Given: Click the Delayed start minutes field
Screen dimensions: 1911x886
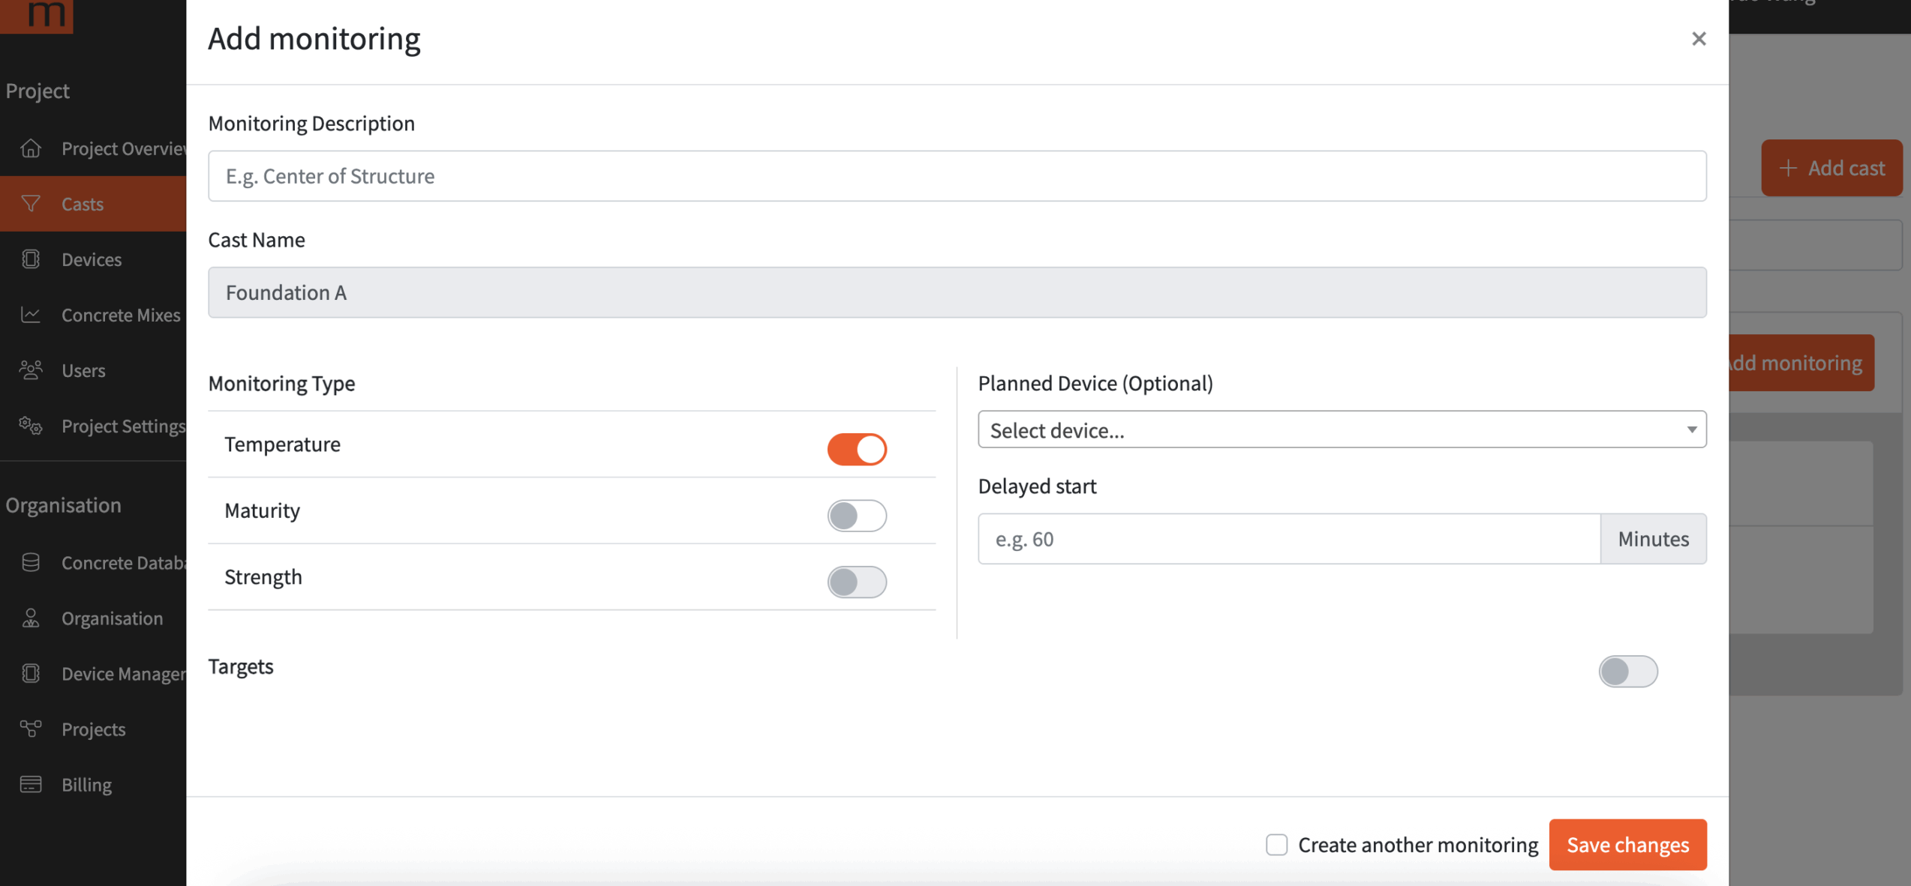Looking at the screenshot, I should 1288,539.
